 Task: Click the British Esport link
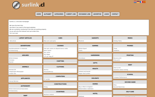pyautogui.click(x=83, y=49)
